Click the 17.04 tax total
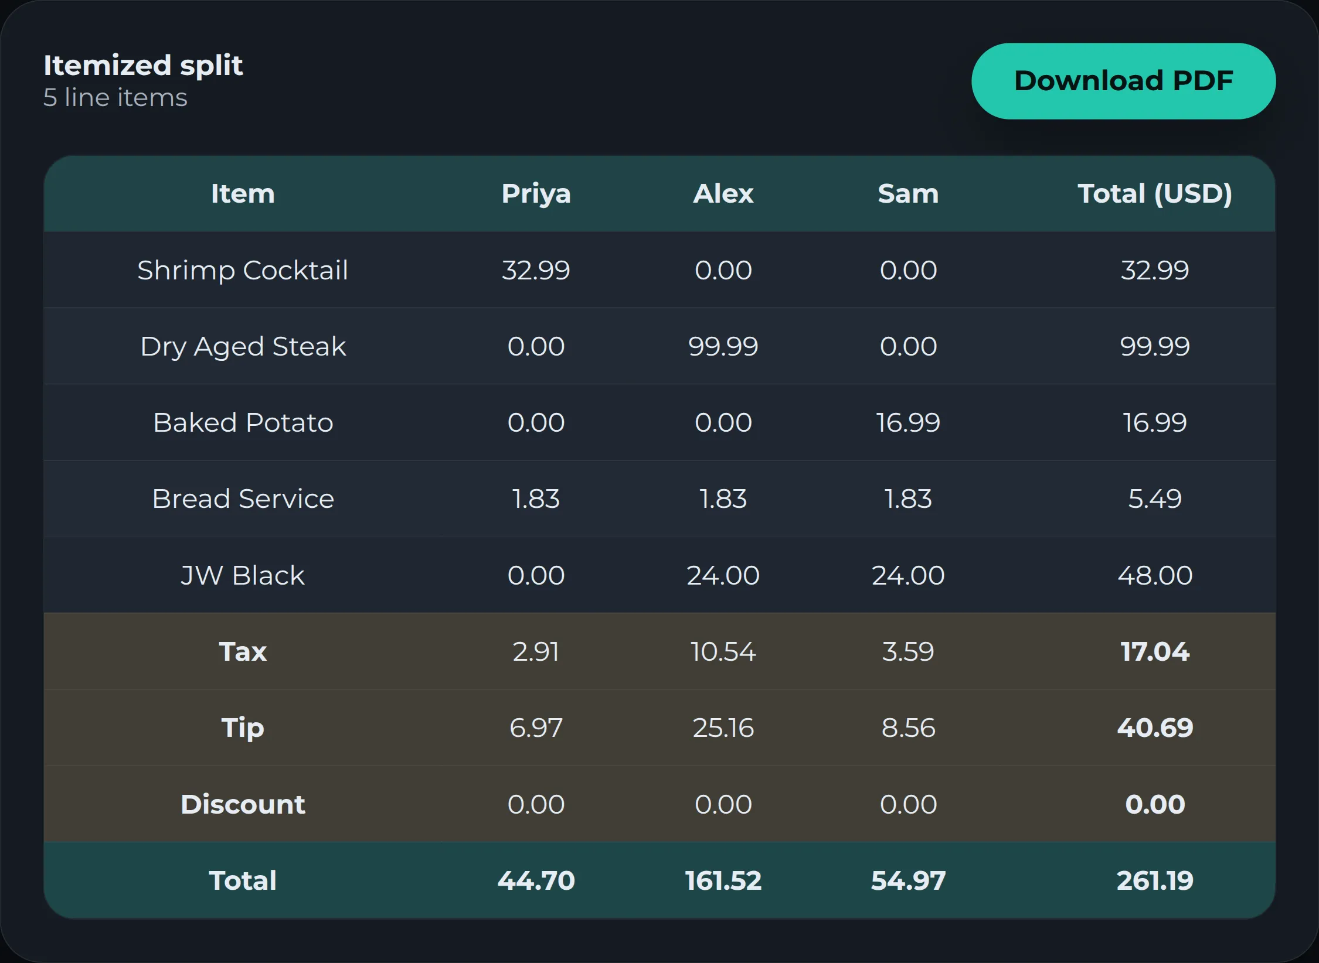This screenshot has width=1319, height=963. point(1155,651)
